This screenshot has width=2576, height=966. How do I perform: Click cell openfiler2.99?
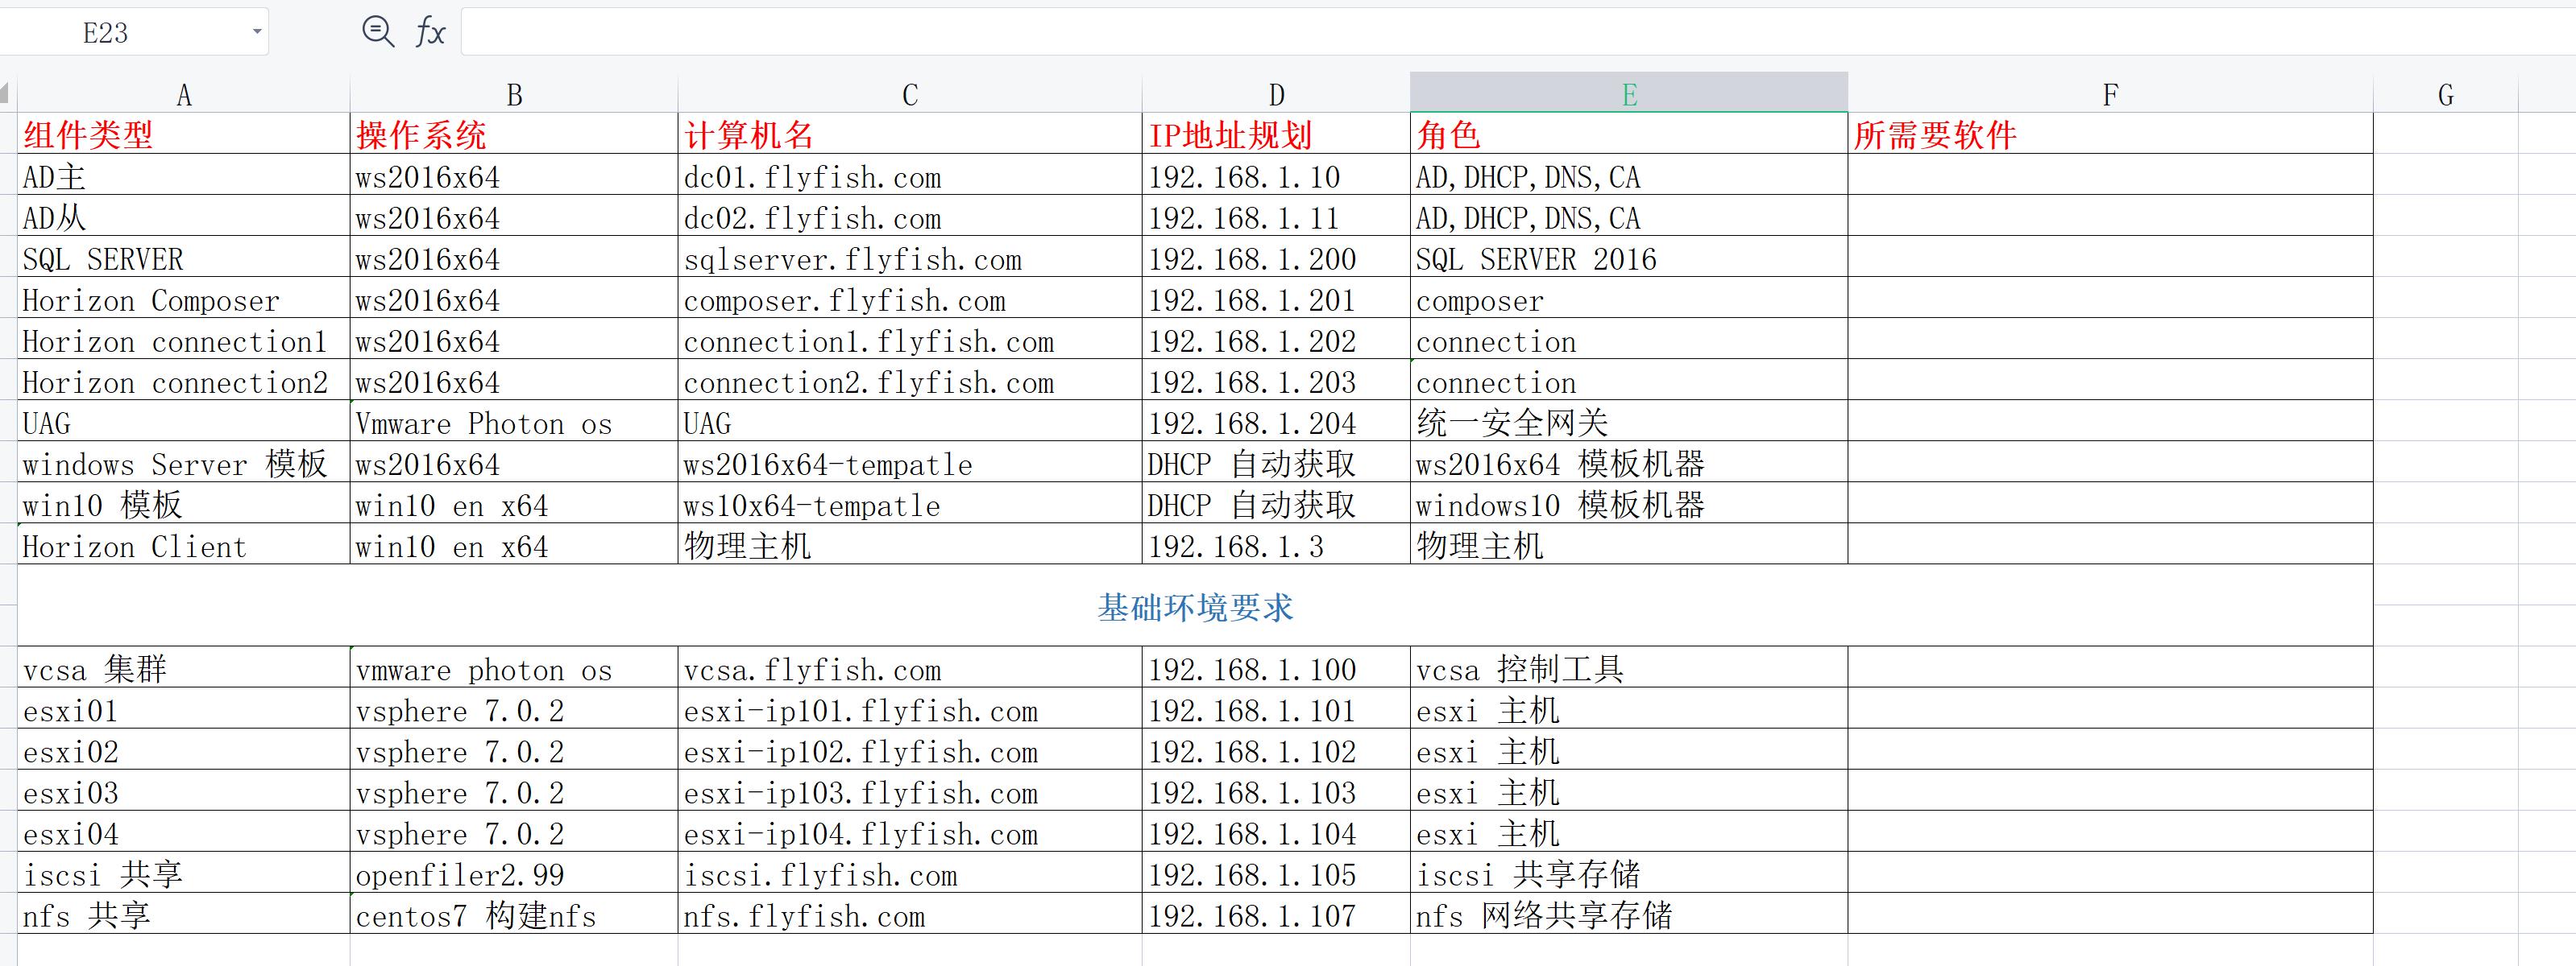coord(514,872)
